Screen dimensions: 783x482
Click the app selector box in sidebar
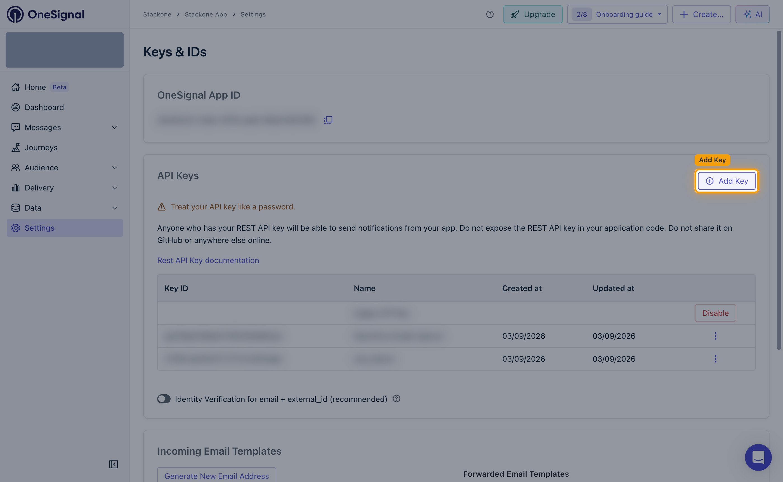tap(65, 50)
